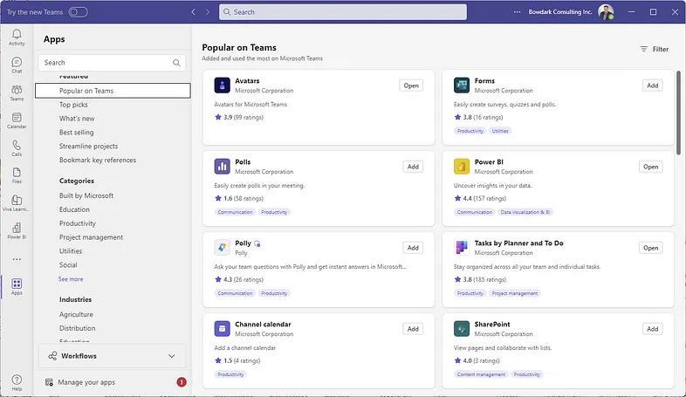This screenshot has width=686, height=397.
Task: Click Open on Tasks by Planner card
Action: point(650,248)
